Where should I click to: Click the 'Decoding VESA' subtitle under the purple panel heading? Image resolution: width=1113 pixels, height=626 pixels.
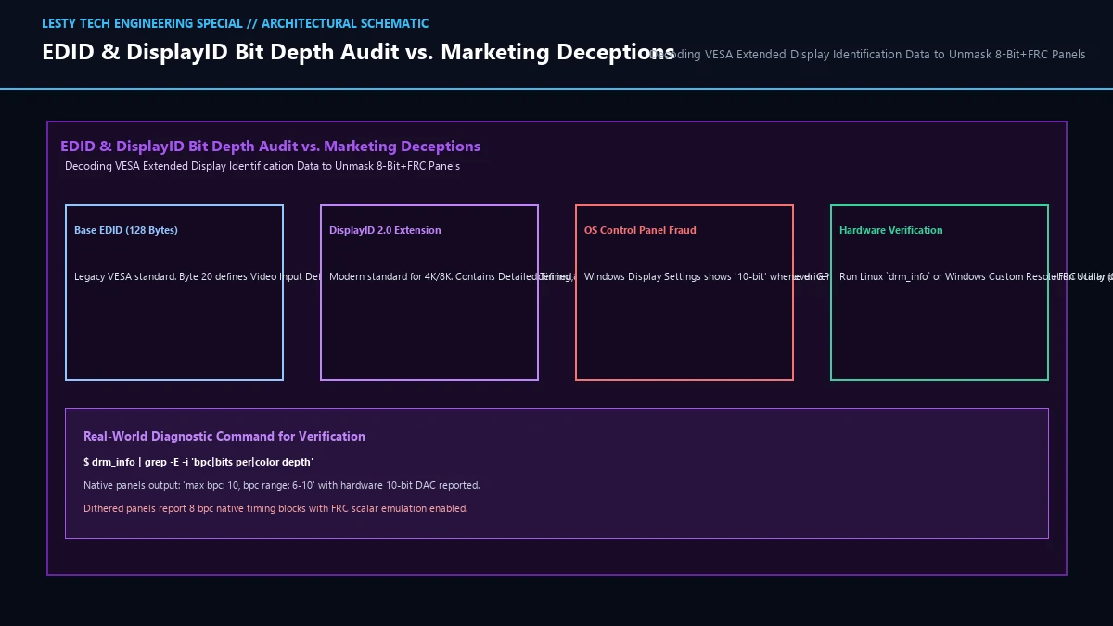pyautogui.click(x=262, y=167)
